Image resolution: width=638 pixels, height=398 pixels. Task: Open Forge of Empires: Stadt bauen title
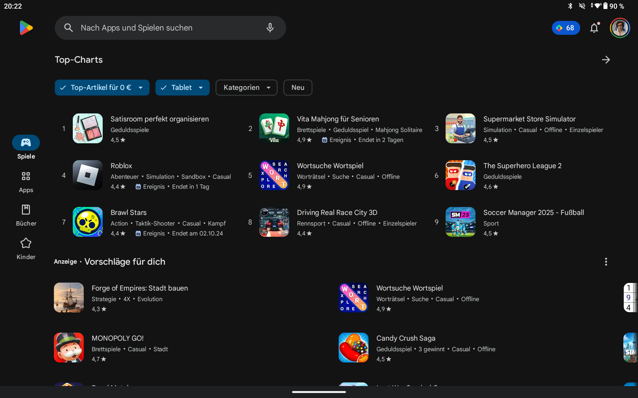coord(140,288)
